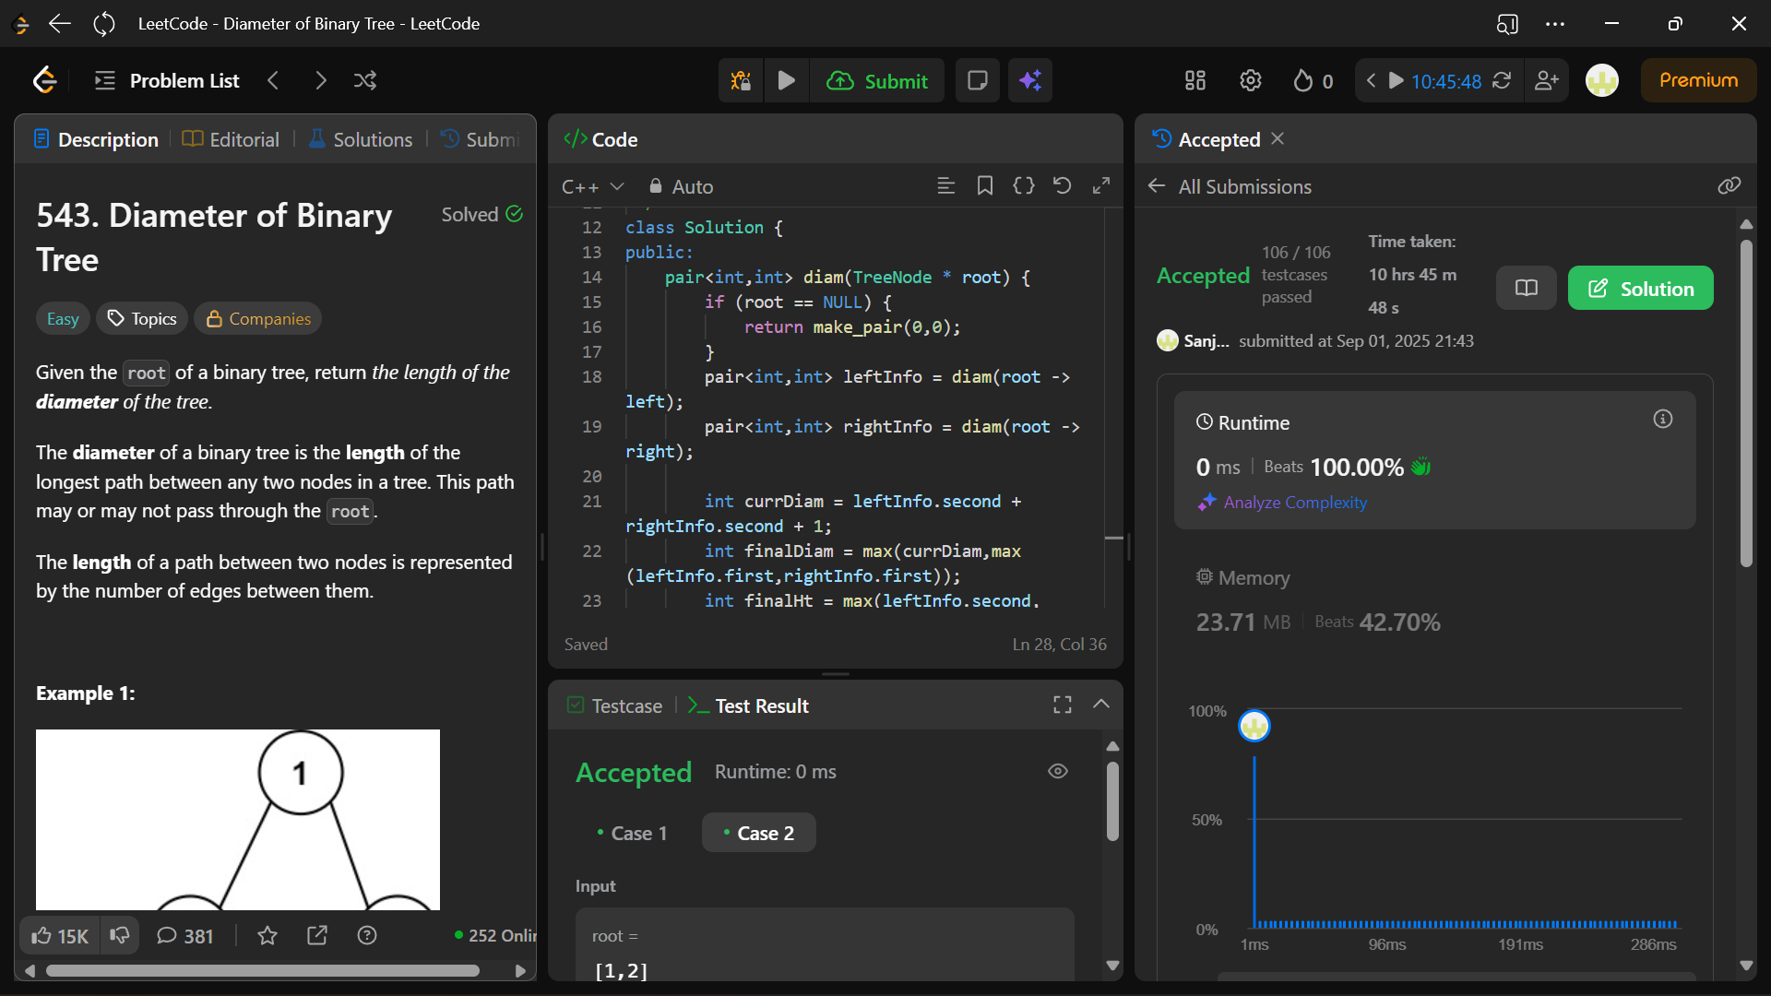Reset code to default icon
The image size is (1771, 996).
click(x=1062, y=186)
